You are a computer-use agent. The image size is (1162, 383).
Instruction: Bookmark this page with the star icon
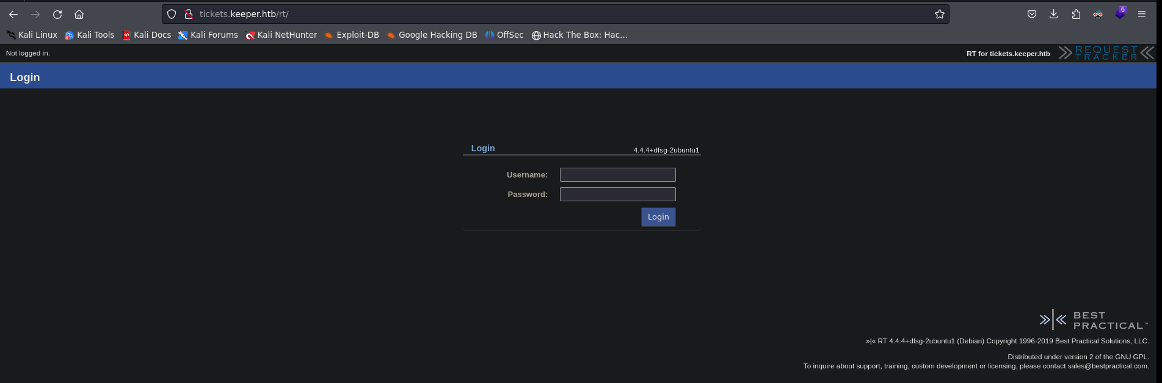click(x=939, y=14)
